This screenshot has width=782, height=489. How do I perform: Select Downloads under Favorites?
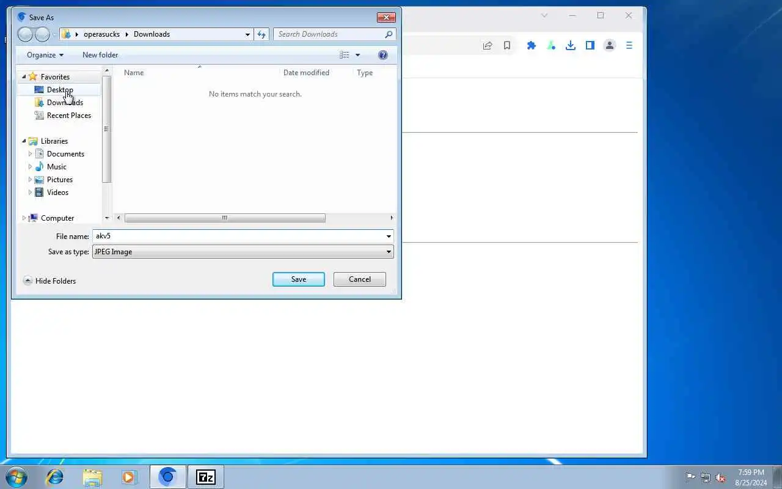[x=65, y=103]
